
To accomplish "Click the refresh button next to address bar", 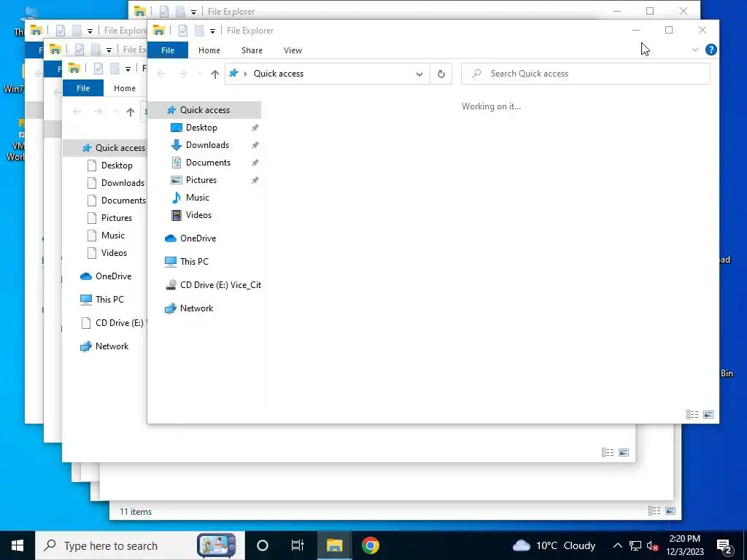I will 441,74.
